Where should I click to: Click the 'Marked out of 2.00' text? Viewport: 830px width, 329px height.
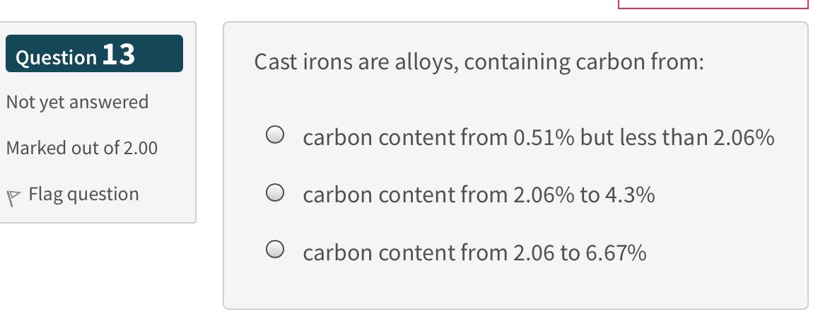[x=81, y=148]
